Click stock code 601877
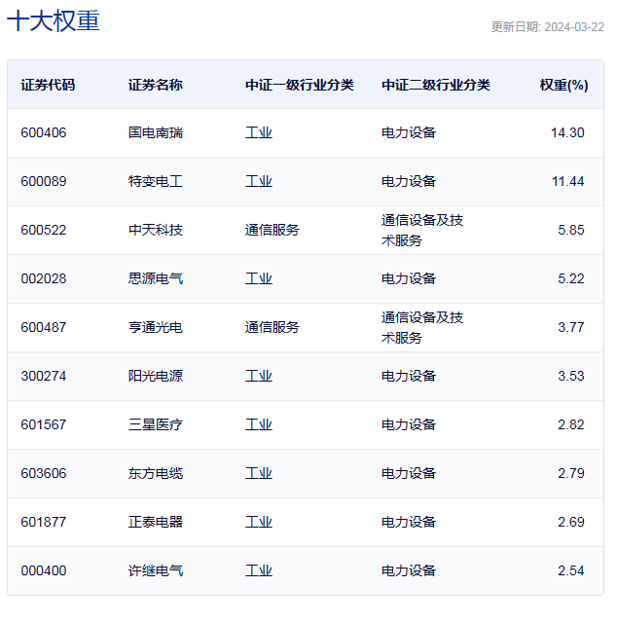This screenshot has height=623, width=617. pyautogui.click(x=44, y=522)
